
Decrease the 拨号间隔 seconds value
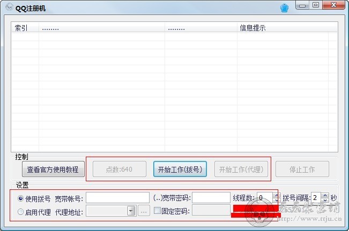(325, 200)
